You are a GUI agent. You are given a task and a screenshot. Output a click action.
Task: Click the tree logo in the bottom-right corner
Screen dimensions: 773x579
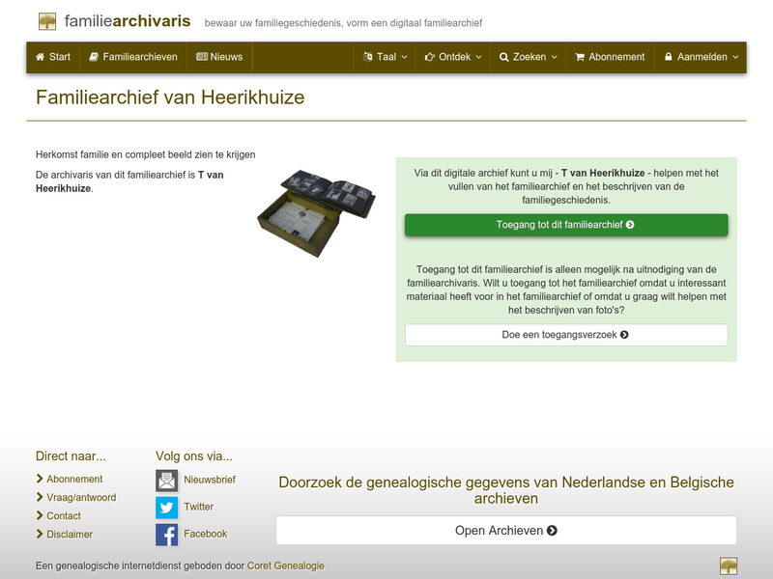coord(730,566)
